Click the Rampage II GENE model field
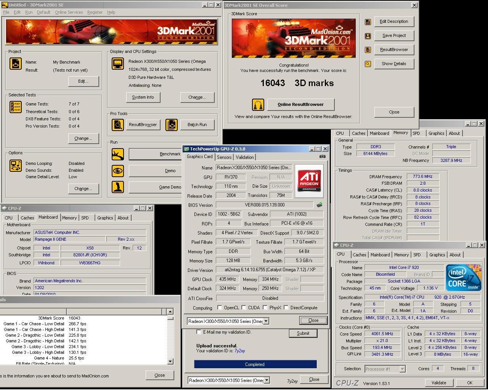This screenshot has width=488, height=390. click(69, 239)
